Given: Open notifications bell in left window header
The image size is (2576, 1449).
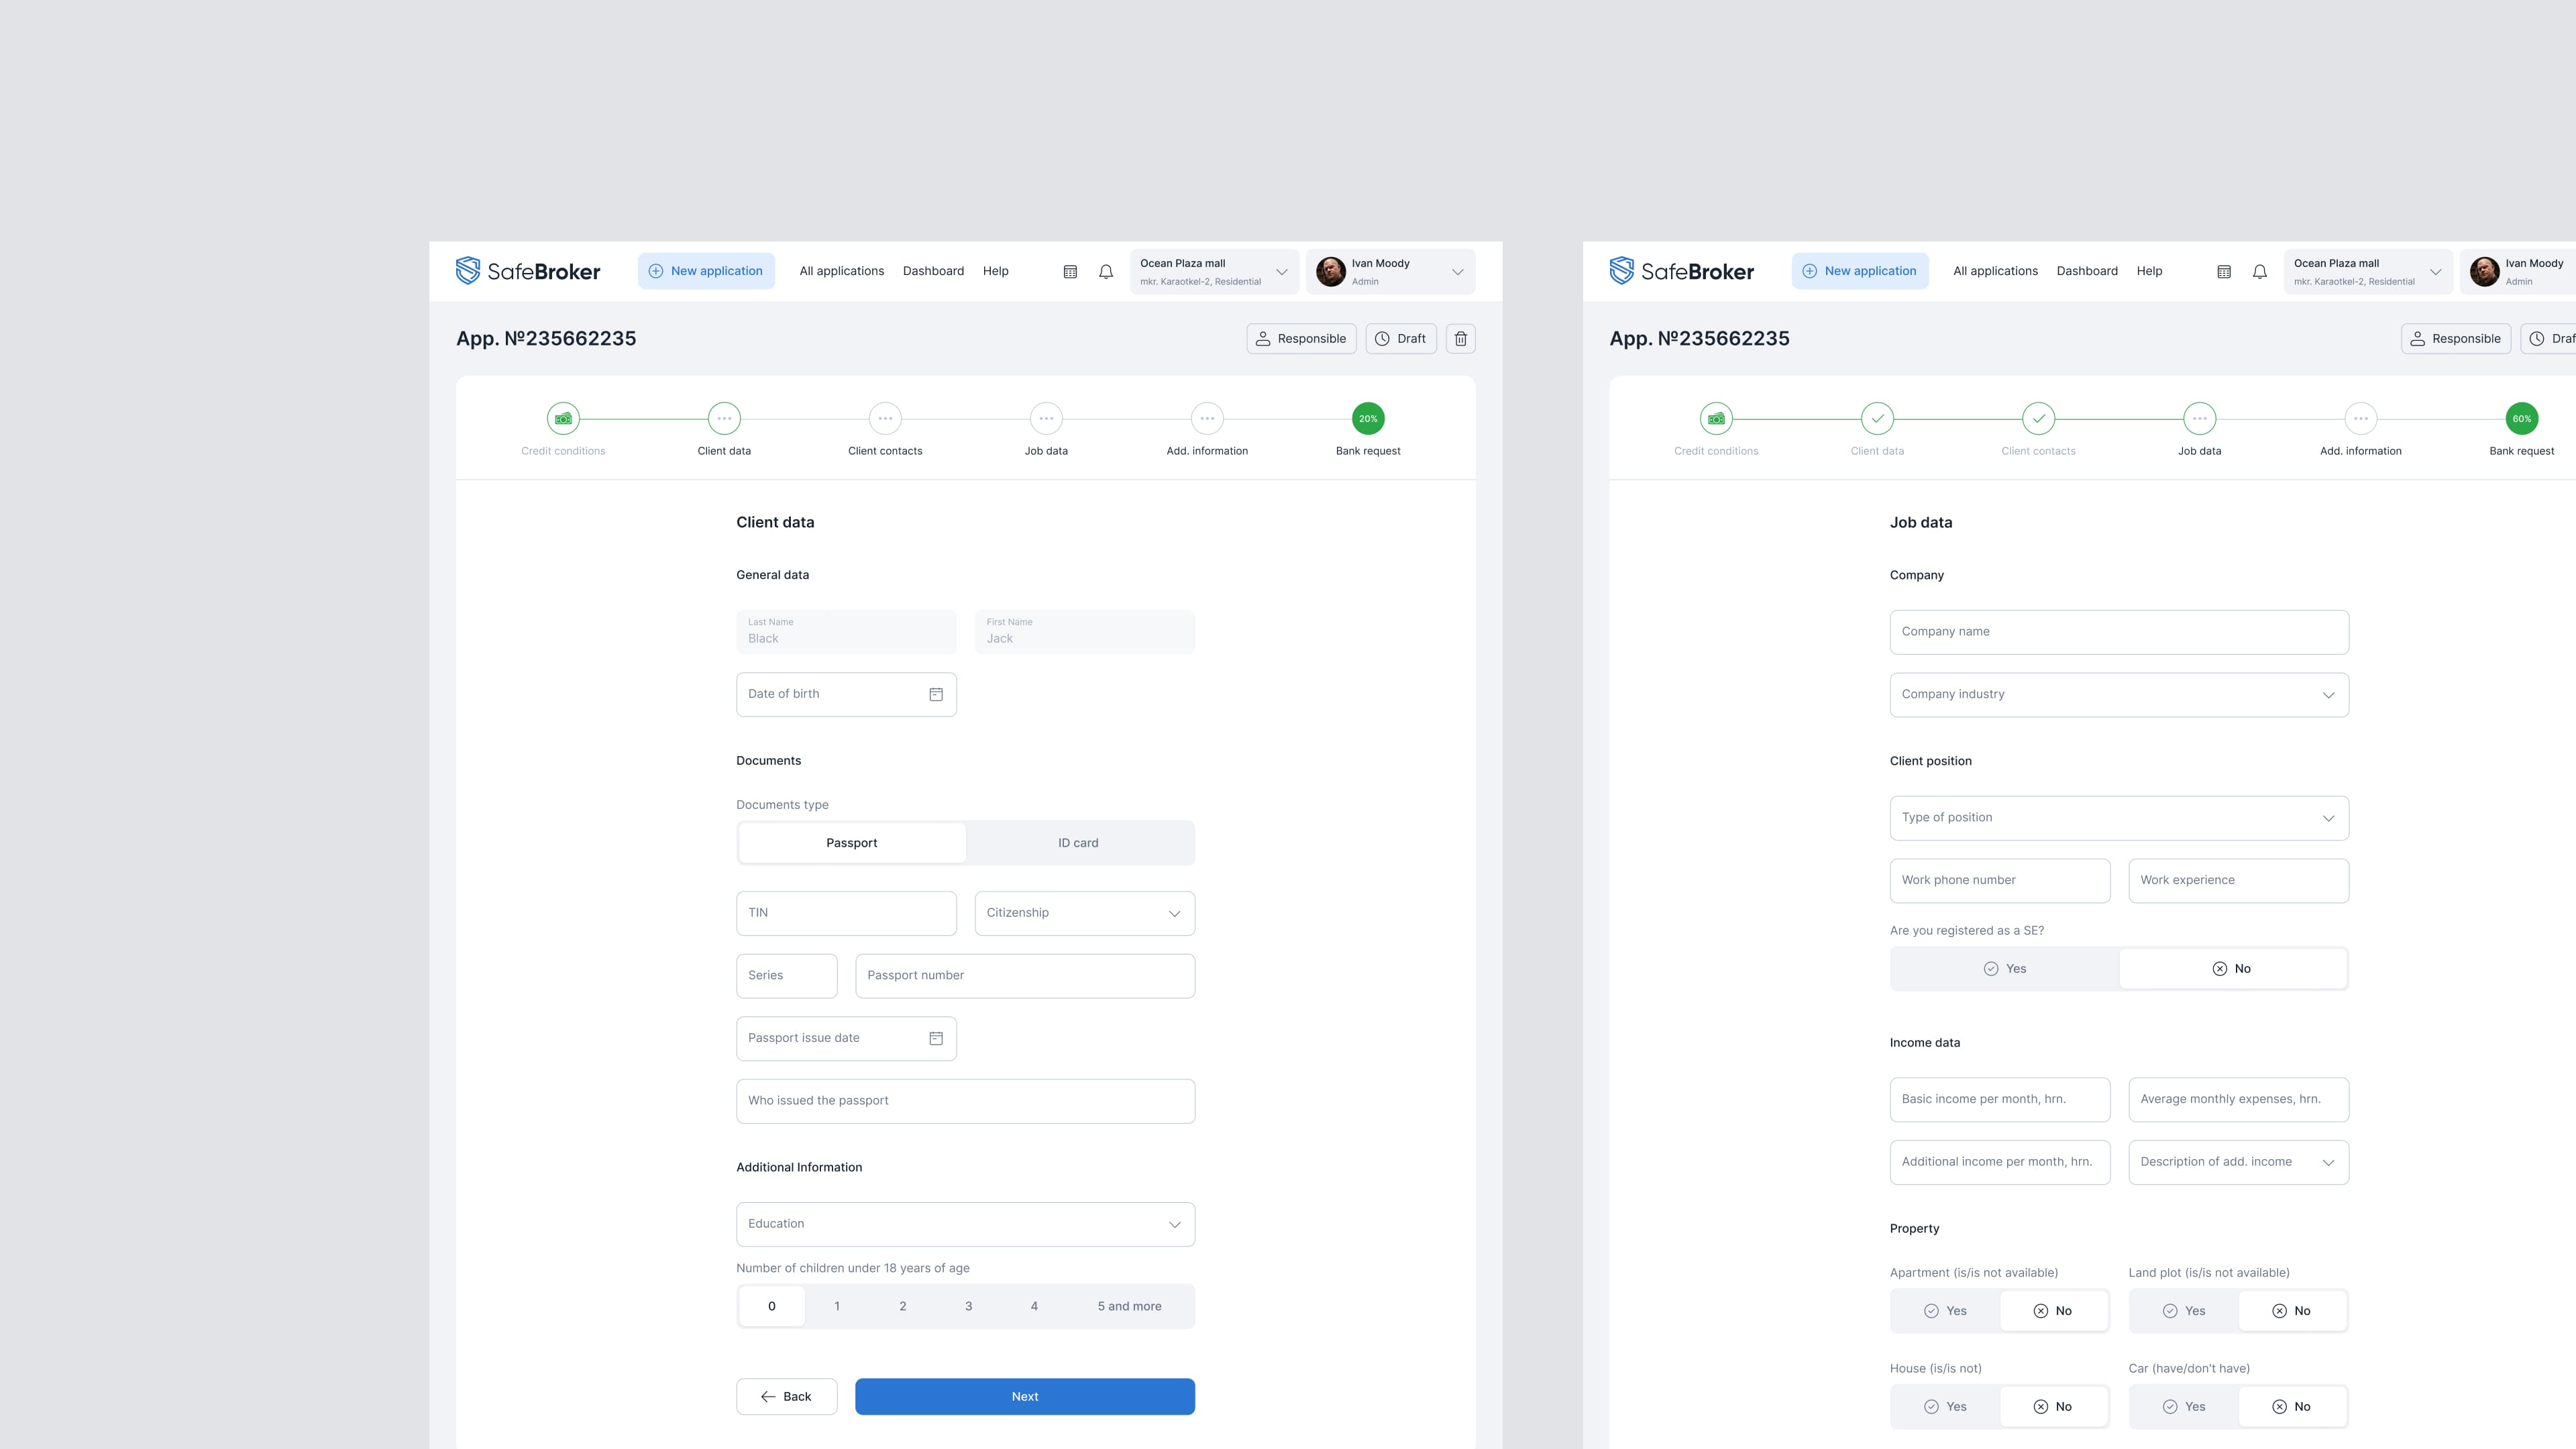Looking at the screenshot, I should 1105,271.
